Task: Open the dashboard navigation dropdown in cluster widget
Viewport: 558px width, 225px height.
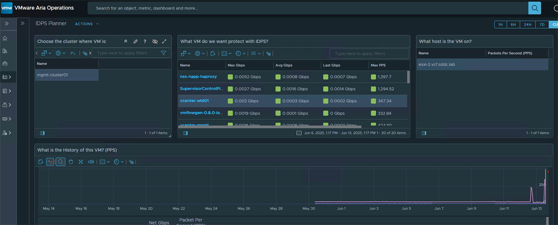Action: (47, 53)
